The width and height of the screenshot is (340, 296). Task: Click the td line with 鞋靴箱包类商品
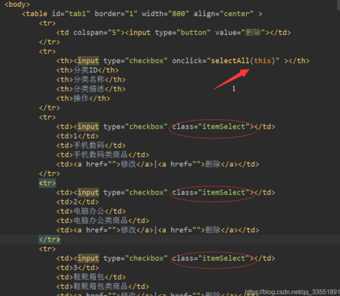pyautogui.click(x=103, y=286)
